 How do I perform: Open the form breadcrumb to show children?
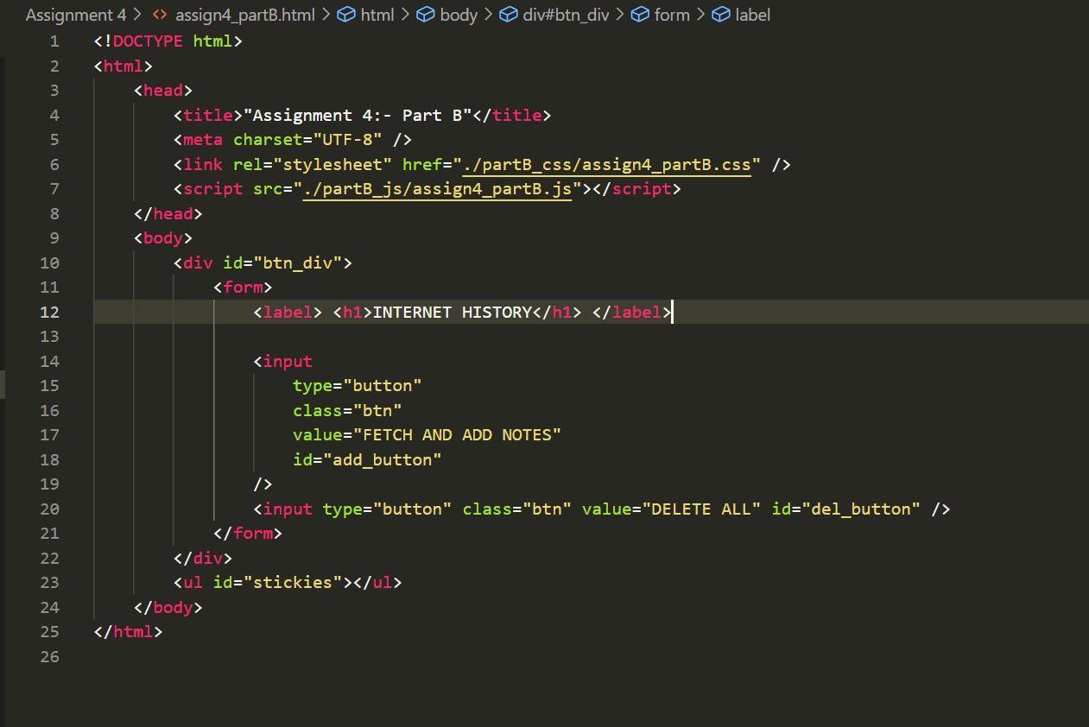(x=671, y=15)
